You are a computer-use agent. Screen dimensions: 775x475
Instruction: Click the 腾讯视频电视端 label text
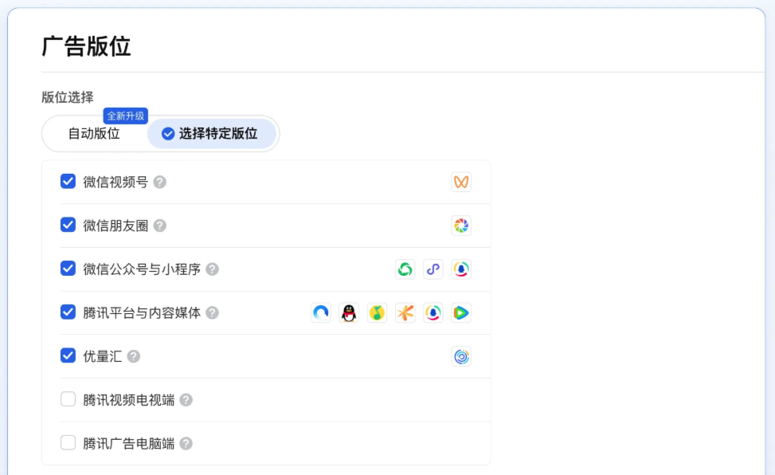pyautogui.click(x=128, y=400)
